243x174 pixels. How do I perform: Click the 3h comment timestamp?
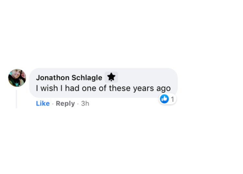coord(85,103)
